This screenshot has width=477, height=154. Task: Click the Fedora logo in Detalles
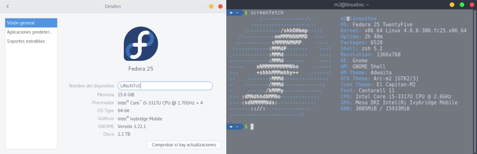click(x=141, y=44)
